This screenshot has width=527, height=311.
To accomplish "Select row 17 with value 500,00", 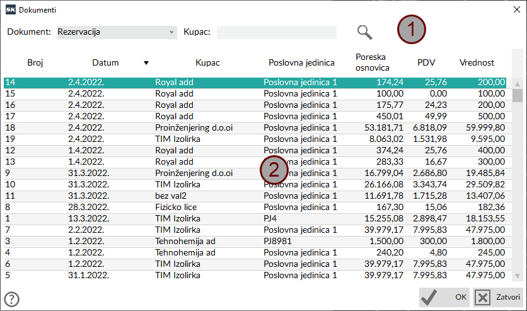I will pos(255,116).
